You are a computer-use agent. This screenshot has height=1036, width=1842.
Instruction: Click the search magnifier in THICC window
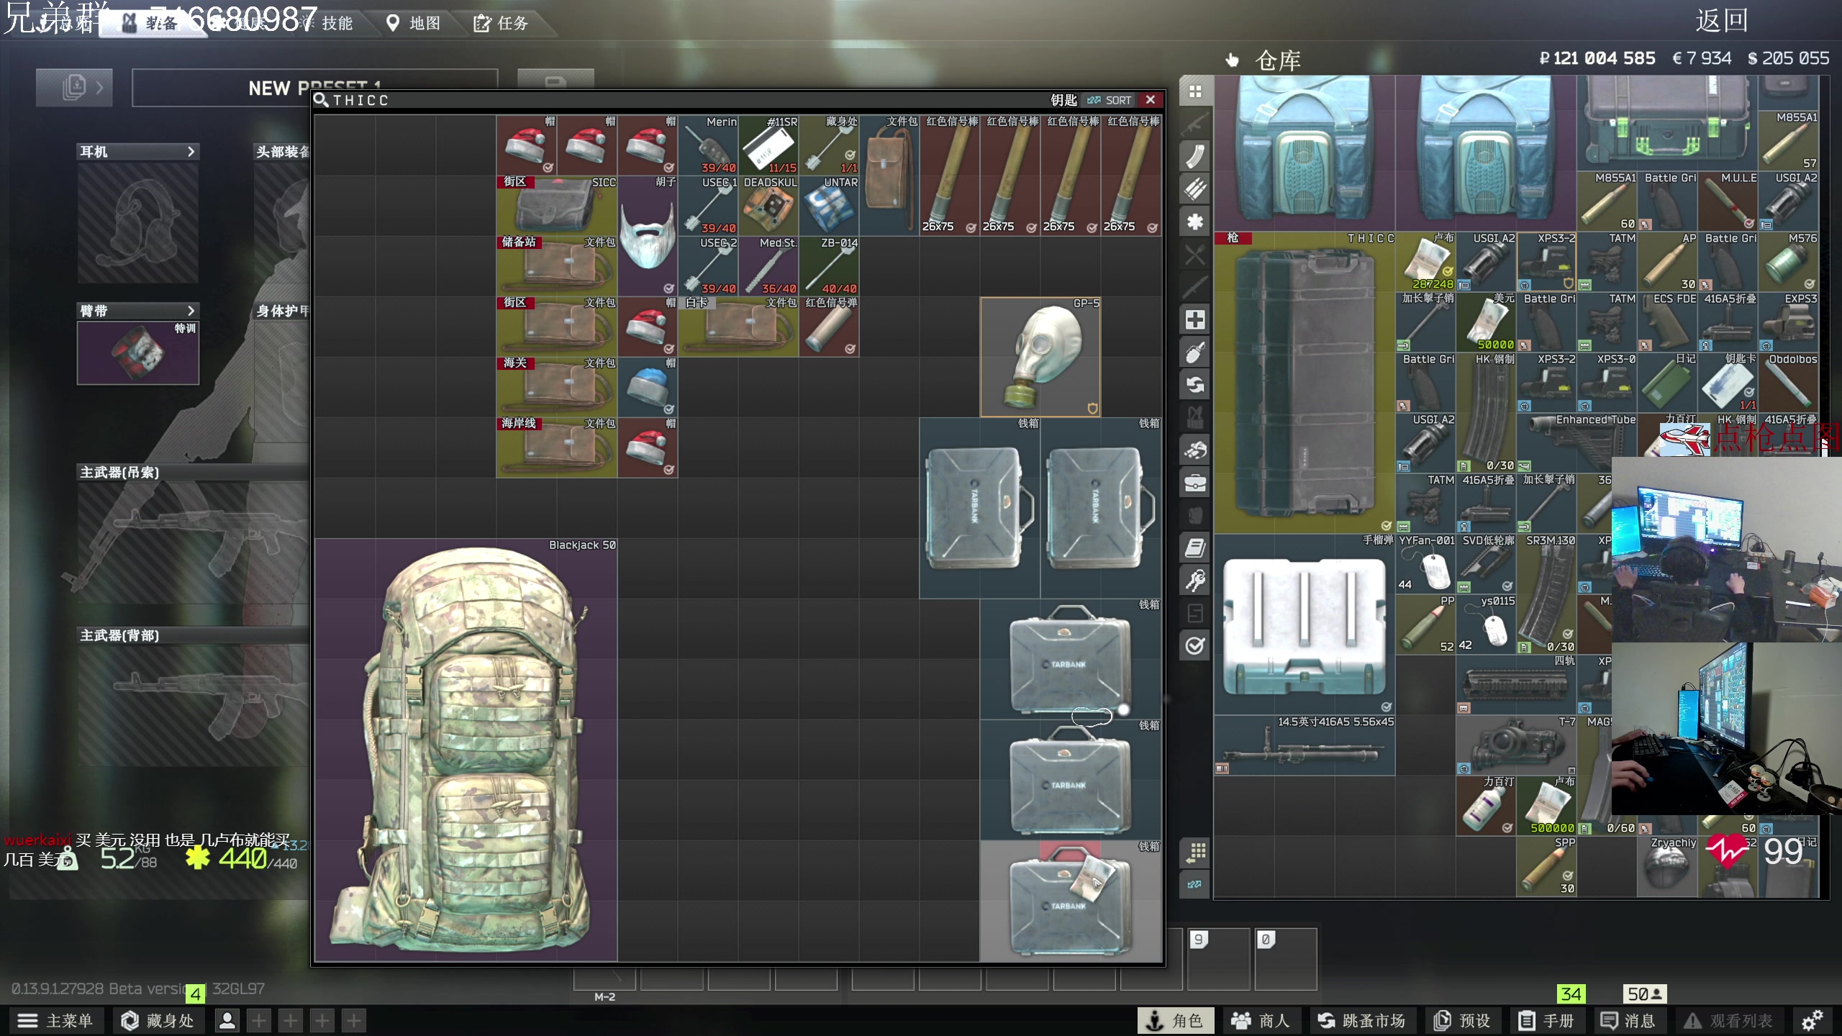pos(321,100)
